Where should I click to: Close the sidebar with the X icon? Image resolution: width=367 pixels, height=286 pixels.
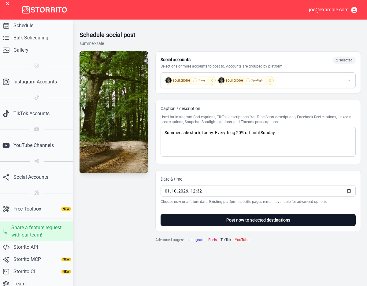tap(8, 4)
